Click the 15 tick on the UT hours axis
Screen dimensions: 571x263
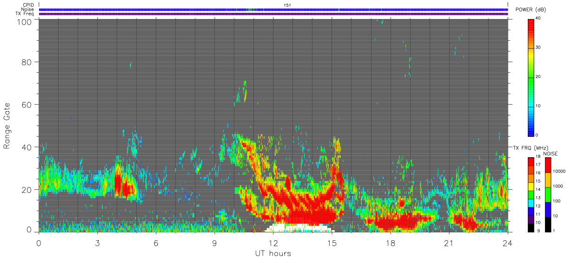(x=332, y=243)
